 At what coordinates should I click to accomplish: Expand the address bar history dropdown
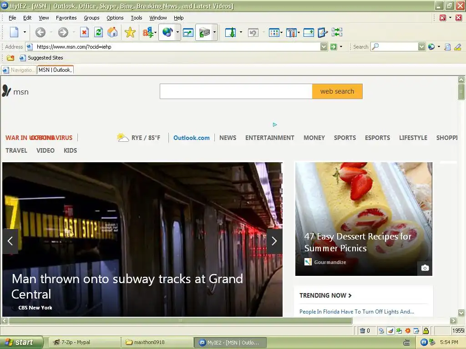tap(324, 47)
